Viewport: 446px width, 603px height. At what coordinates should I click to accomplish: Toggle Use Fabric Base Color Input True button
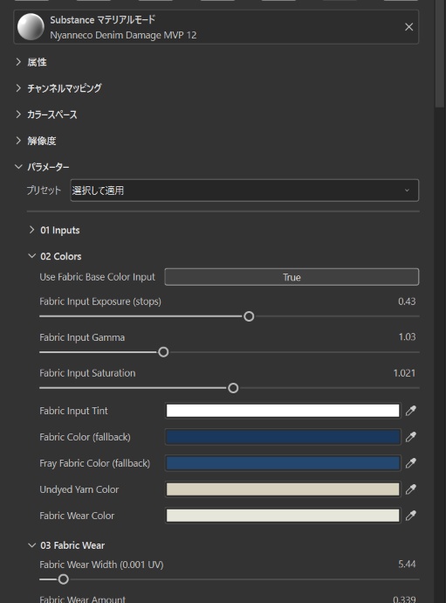click(292, 277)
